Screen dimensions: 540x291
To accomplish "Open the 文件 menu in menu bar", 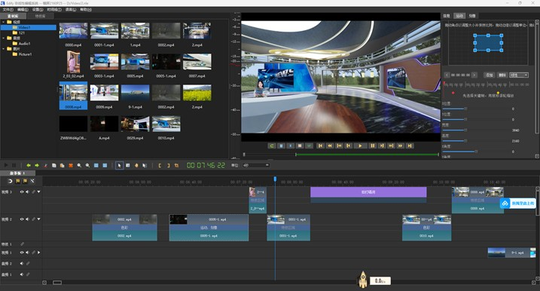I will click(8, 9).
